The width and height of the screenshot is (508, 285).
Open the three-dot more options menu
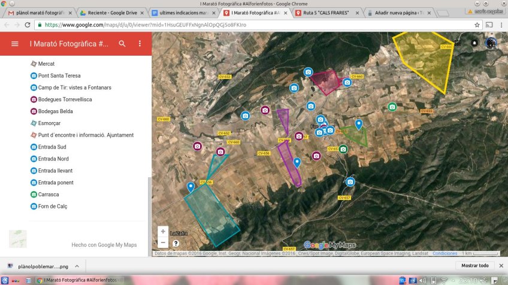(140, 44)
